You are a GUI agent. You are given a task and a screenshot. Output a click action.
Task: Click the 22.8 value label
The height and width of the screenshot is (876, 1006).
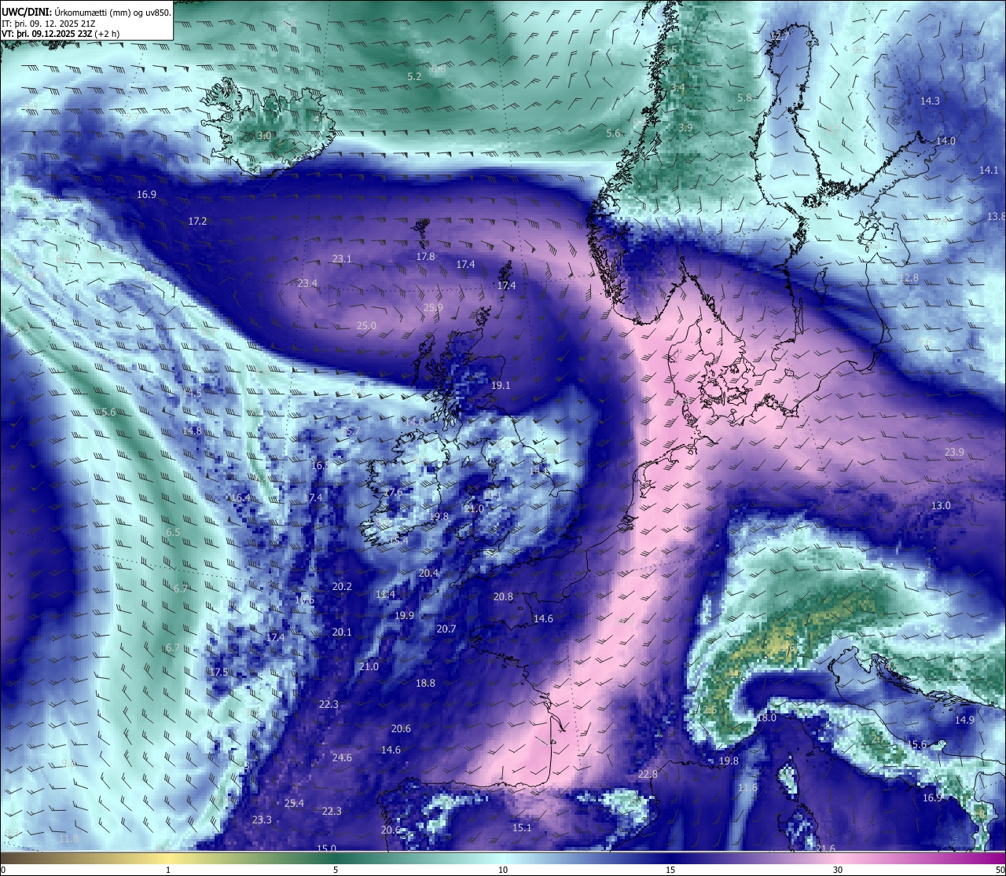pos(647,774)
